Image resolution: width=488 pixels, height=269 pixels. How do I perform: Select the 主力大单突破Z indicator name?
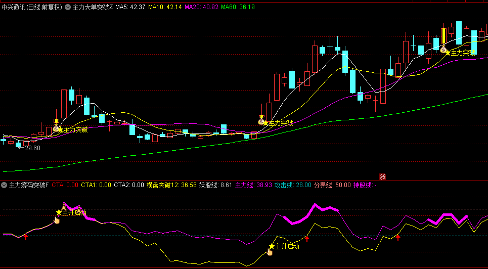coord(93,8)
